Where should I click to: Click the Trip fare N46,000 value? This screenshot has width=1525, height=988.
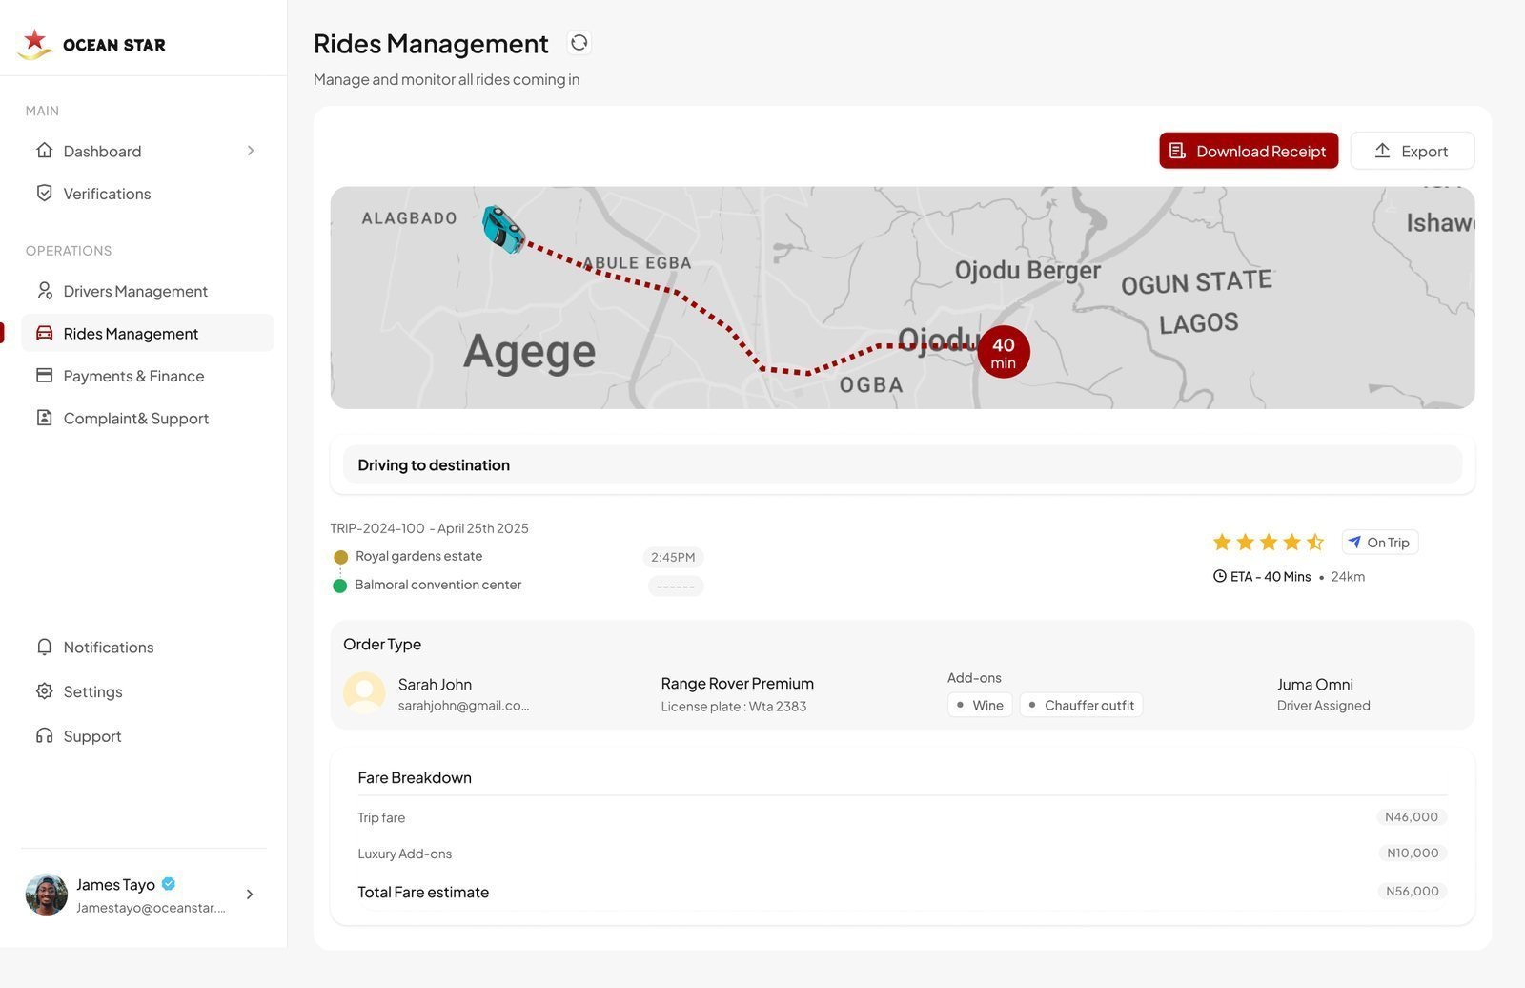click(x=1412, y=817)
